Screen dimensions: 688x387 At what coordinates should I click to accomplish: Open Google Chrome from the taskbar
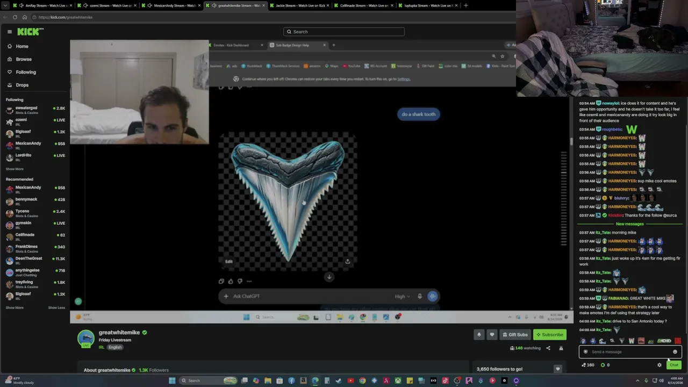click(x=362, y=381)
